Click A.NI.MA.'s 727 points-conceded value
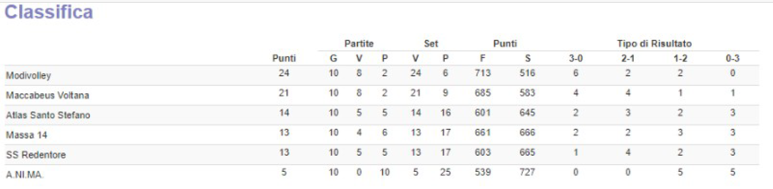Image resolution: width=773 pixels, height=189 pixels. coord(527,172)
